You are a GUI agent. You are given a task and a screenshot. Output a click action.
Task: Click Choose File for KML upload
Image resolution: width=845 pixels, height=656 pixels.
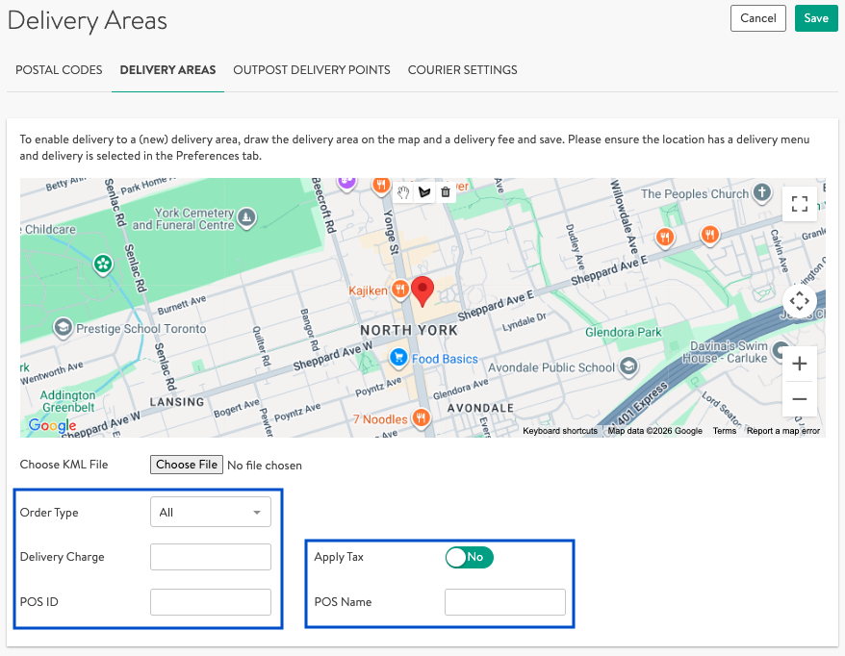click(187, 465)
